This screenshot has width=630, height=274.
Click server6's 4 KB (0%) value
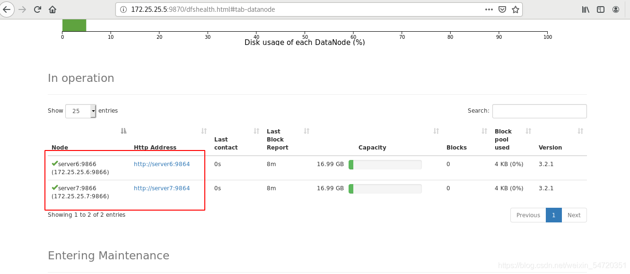coord(509,164)
